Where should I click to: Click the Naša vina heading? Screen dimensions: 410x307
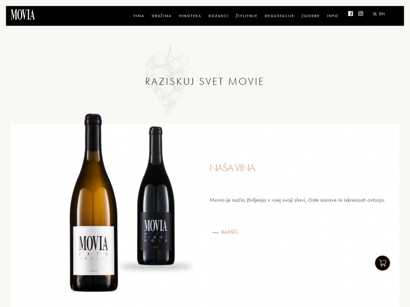click(x=232, y=168)
